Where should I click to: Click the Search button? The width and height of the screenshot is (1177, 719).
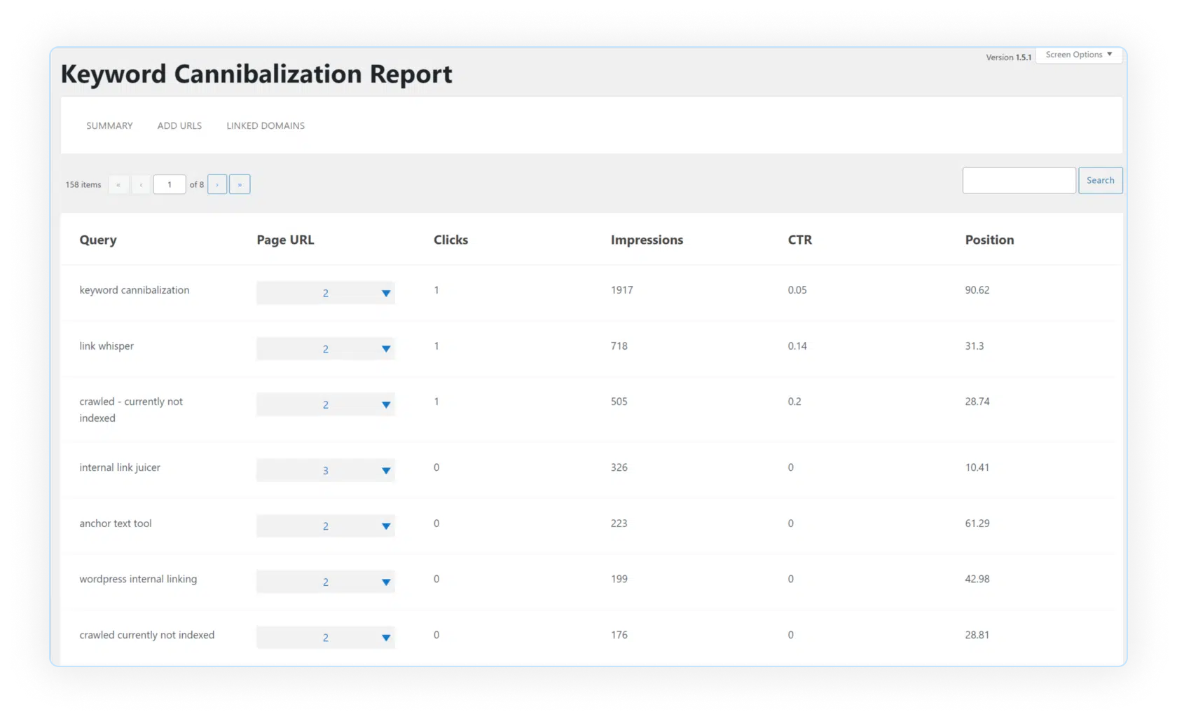tap(1100, 180)
